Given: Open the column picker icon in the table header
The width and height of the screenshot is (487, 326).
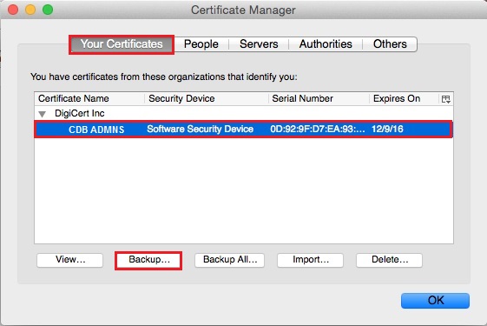Looking at the screenshot, I should (446, 99).
